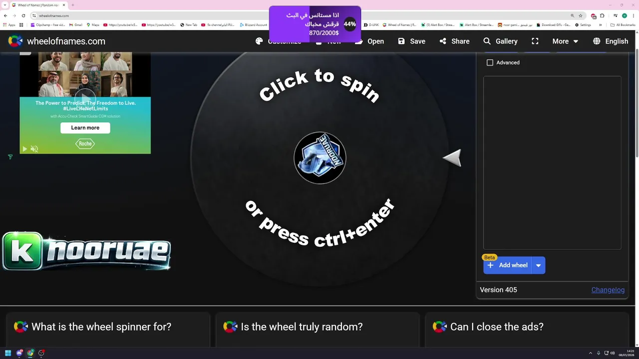639x359 pixels.
Task: Open Chrome three-dot menu
Action: 633,15
